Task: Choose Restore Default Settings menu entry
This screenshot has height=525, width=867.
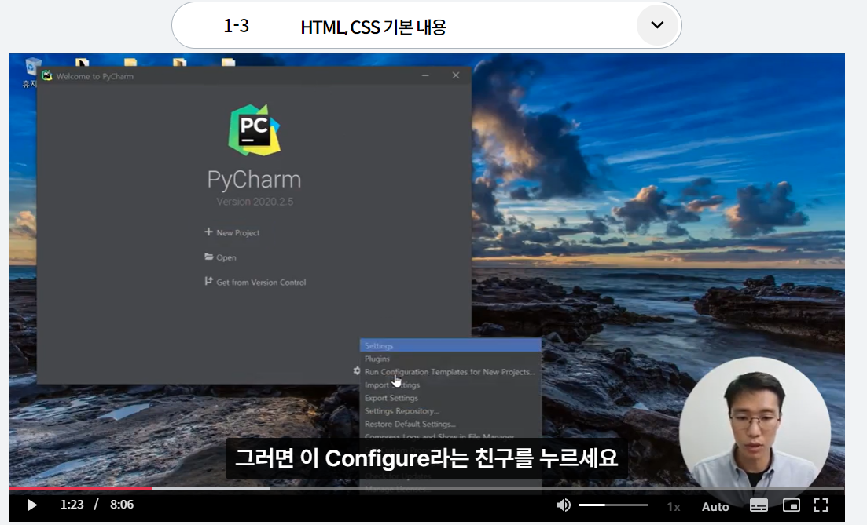Action: coord(450,424)
